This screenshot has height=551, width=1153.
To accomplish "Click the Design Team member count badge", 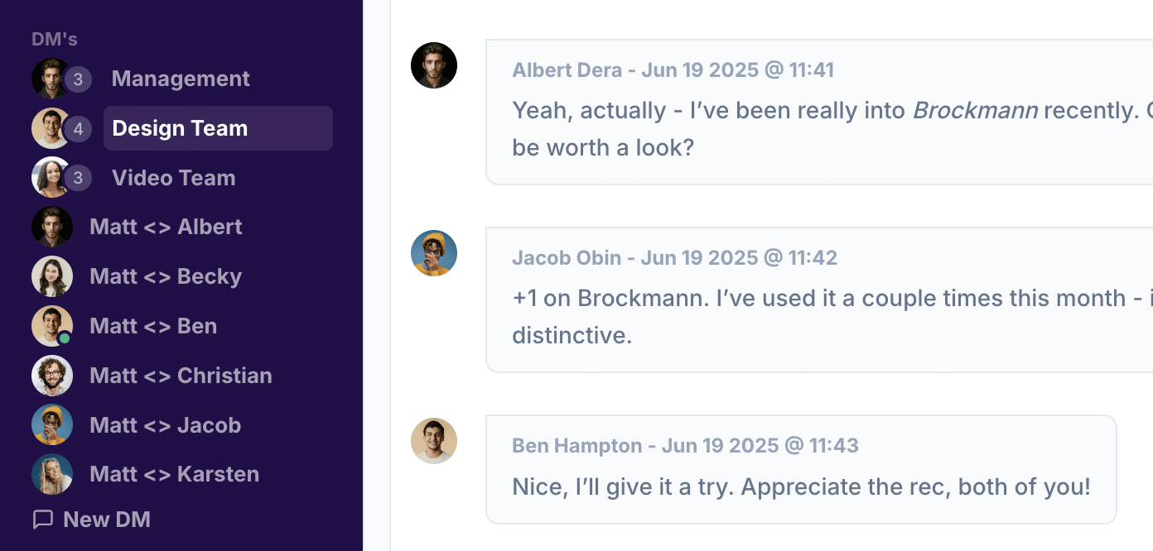I will pyautogui.click(x=78, y=129).
